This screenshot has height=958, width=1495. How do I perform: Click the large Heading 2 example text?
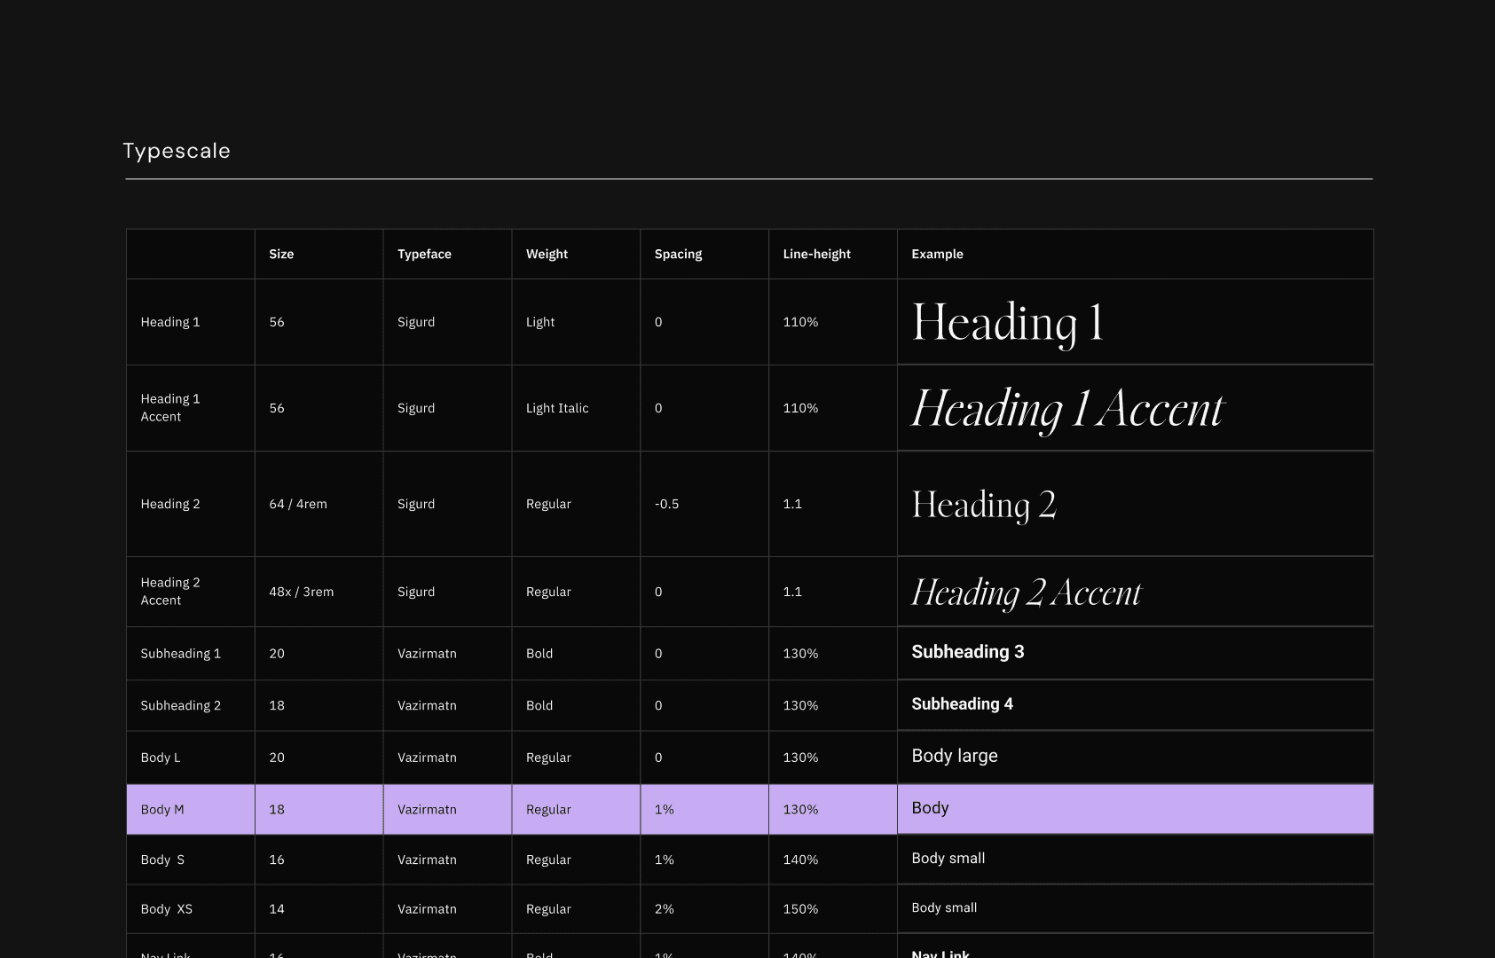tap(984, 505)
